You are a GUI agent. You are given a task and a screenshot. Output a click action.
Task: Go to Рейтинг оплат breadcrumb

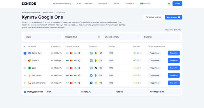pos(48,13)
